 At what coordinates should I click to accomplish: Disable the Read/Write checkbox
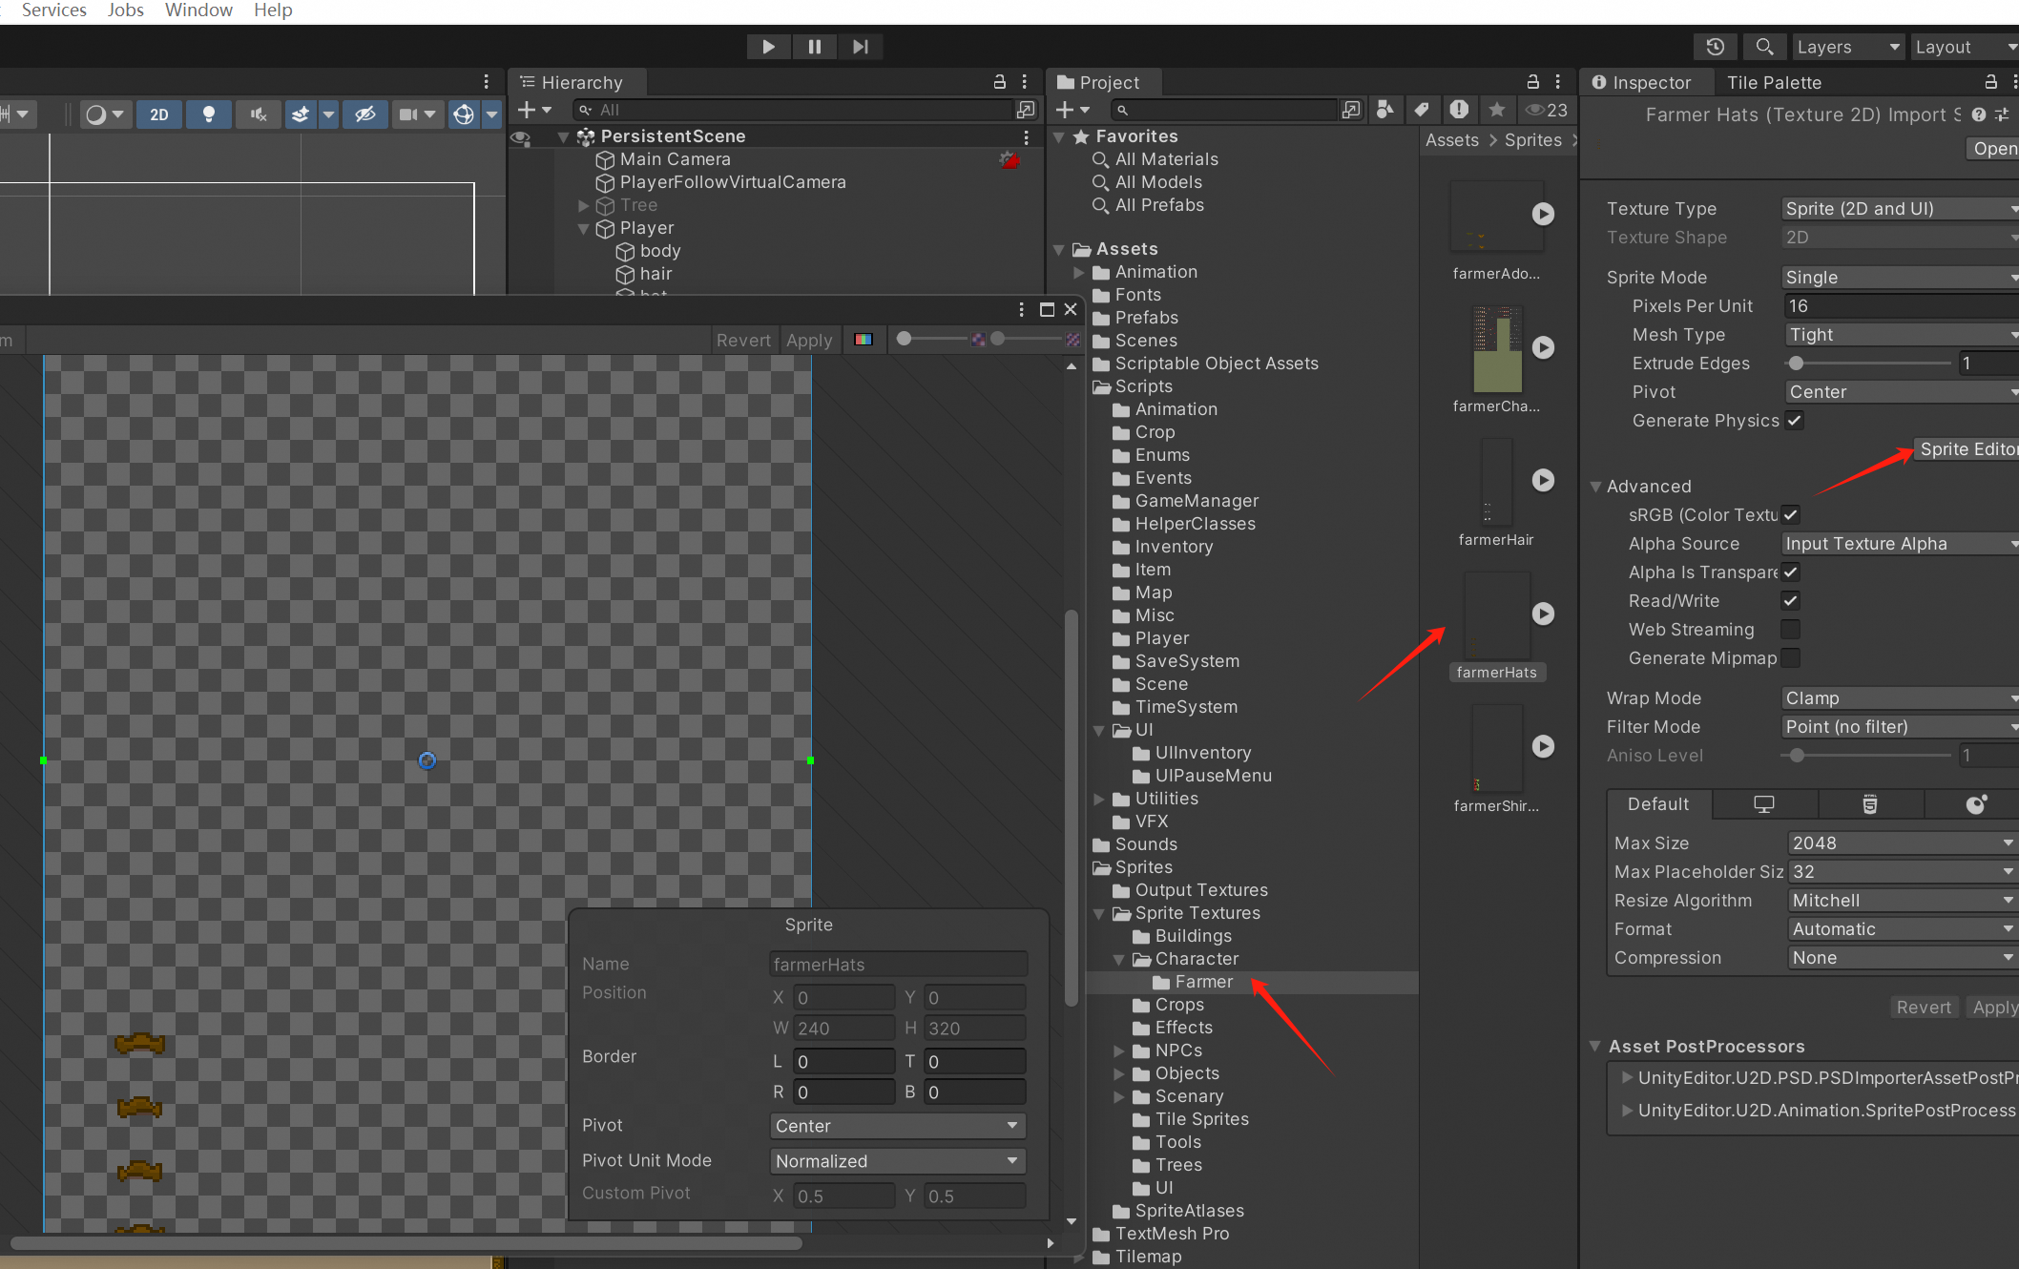[1790, 601]
